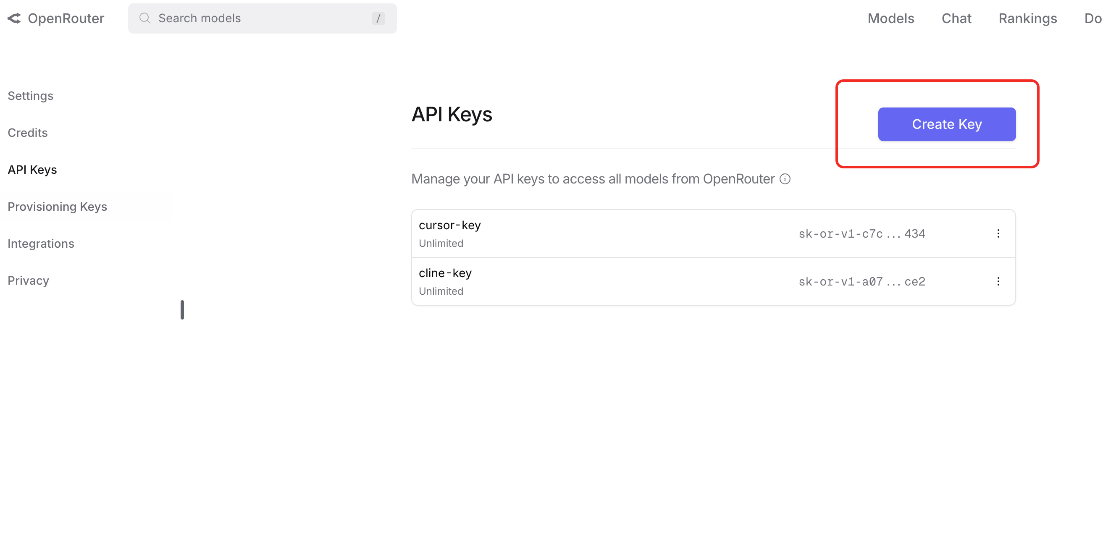The width and height of the screenshot is (1103, 545).
Task: Click the slash shortcut badge in search
Action: (378, 18)
